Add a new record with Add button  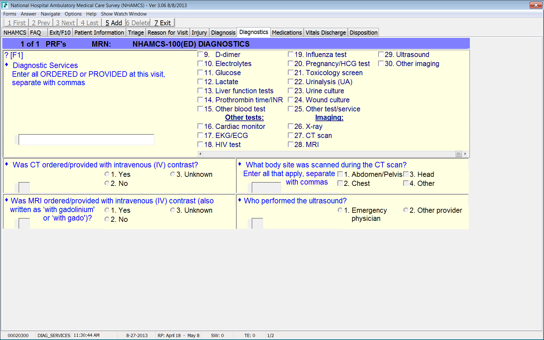114,23
